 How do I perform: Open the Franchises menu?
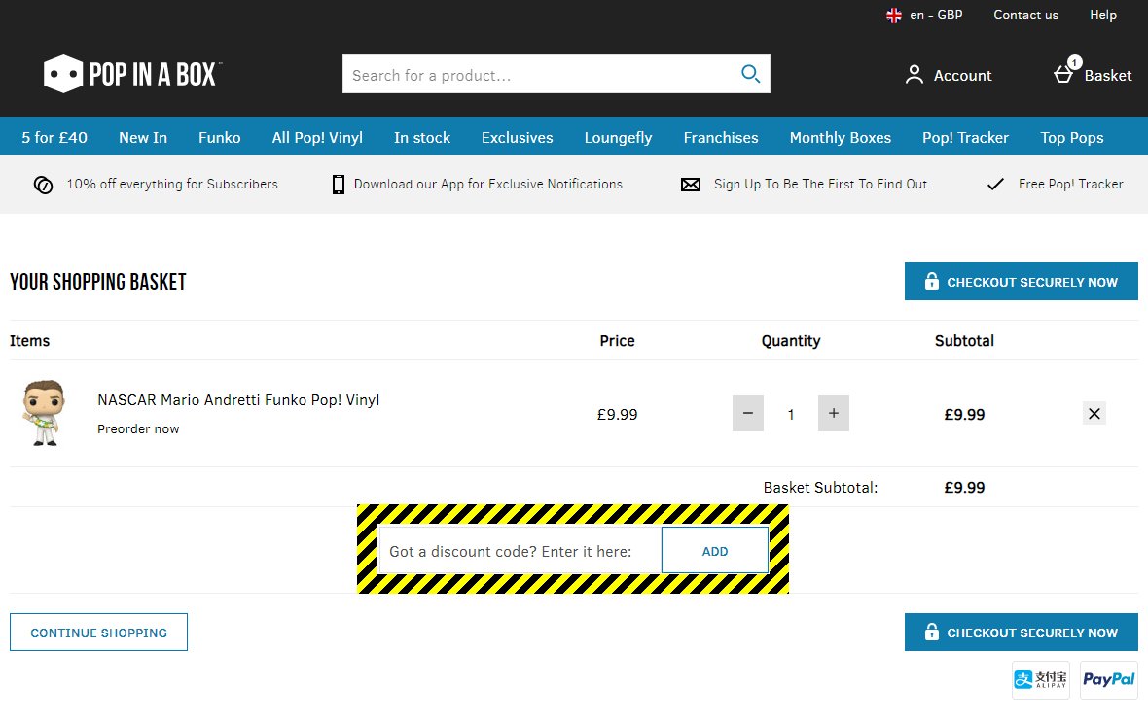(720, 137)
